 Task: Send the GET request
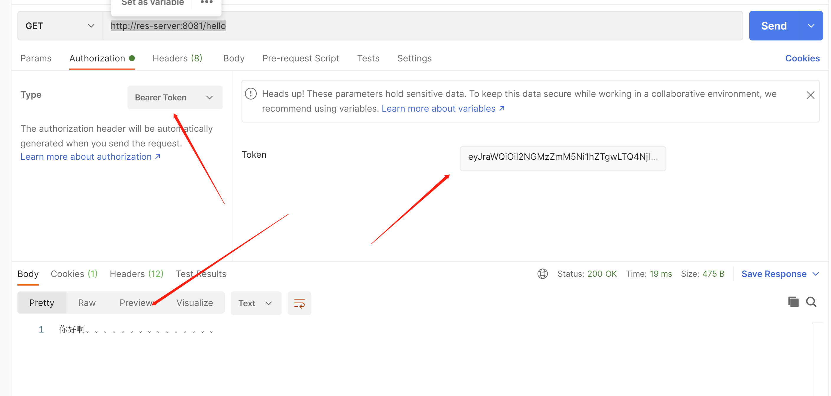773,26
